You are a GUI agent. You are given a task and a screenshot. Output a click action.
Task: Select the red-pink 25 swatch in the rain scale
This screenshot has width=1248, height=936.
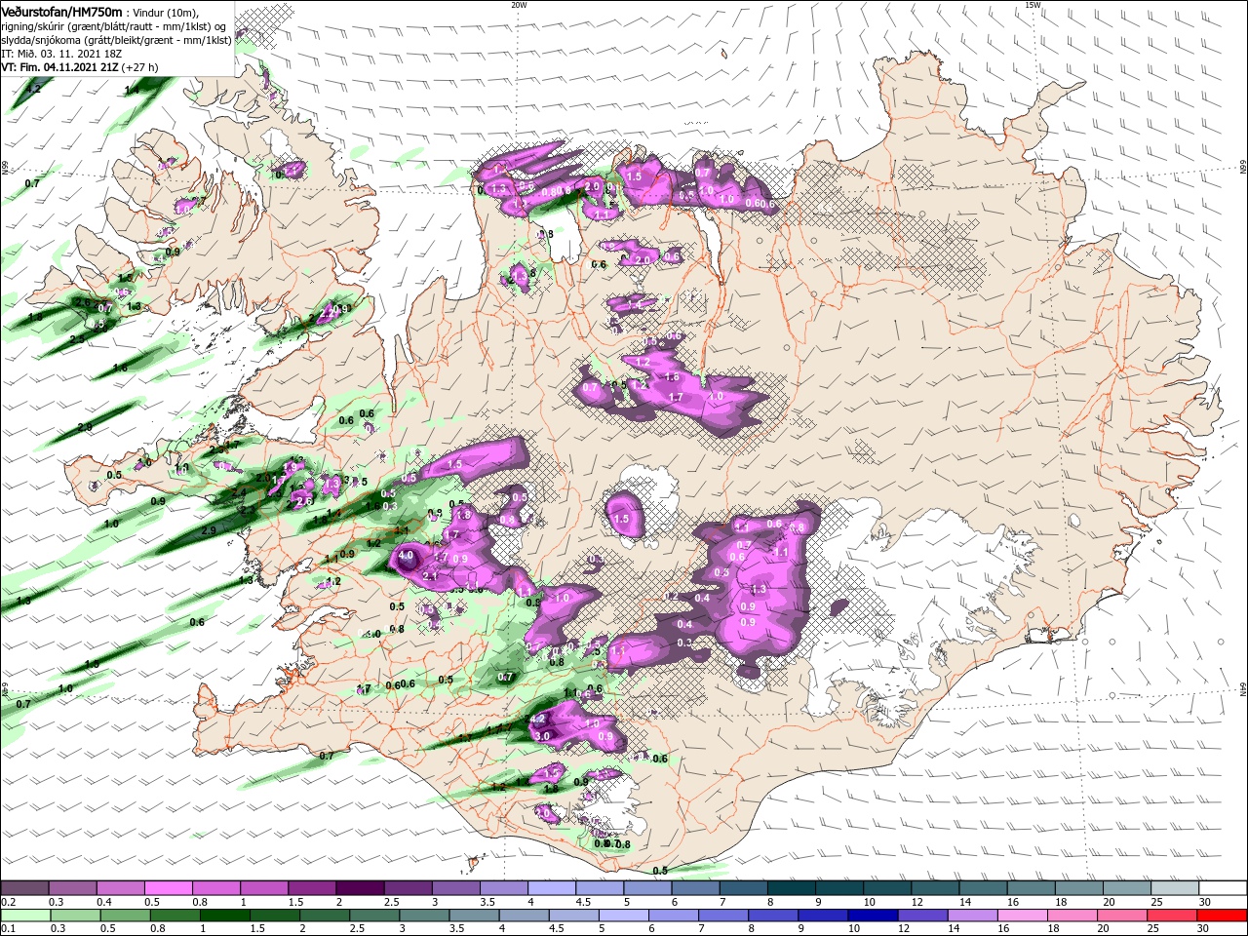(x=1173, y=916)
